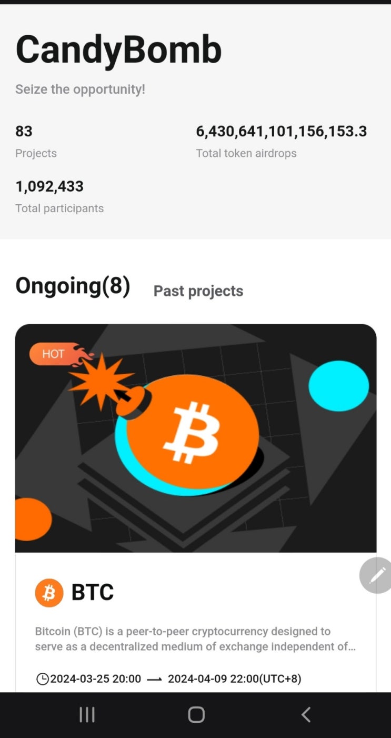Tap the 83 Projects statistic
Screen dimensions: 391x738
tap(36, 141)
